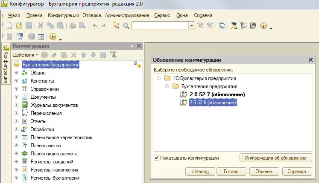Viewport: 319px width, 183px height.
Task: Click the Windows list toolbar icon
Action: coord(222,26)
